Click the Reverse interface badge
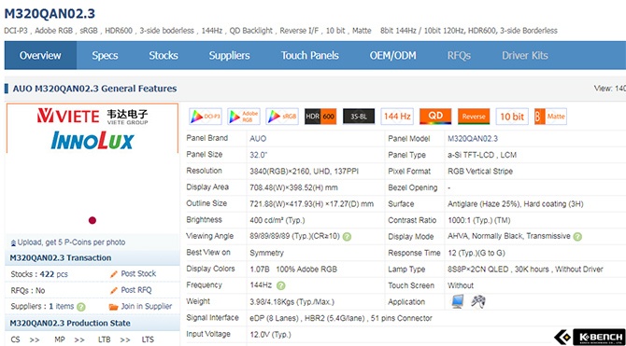 click(474, 117)
